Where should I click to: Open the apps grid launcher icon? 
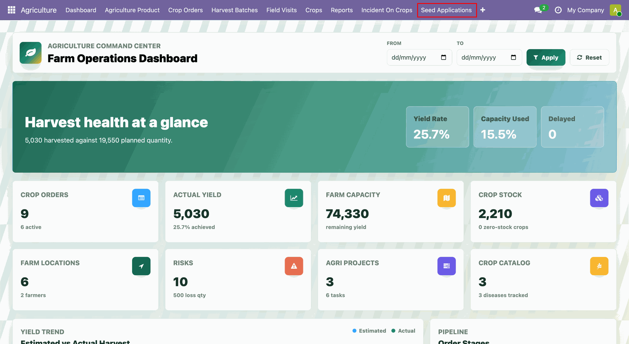[11, 10]
